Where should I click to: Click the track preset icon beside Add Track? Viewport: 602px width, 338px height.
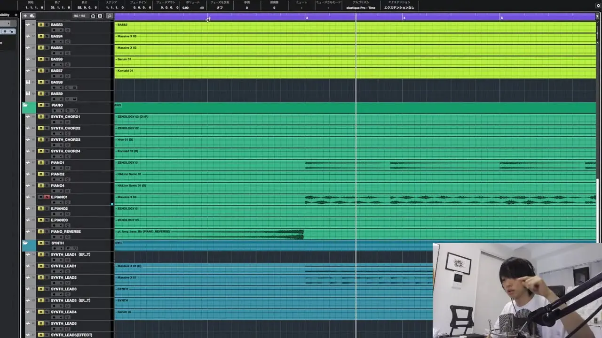click(x=32, y=16)
